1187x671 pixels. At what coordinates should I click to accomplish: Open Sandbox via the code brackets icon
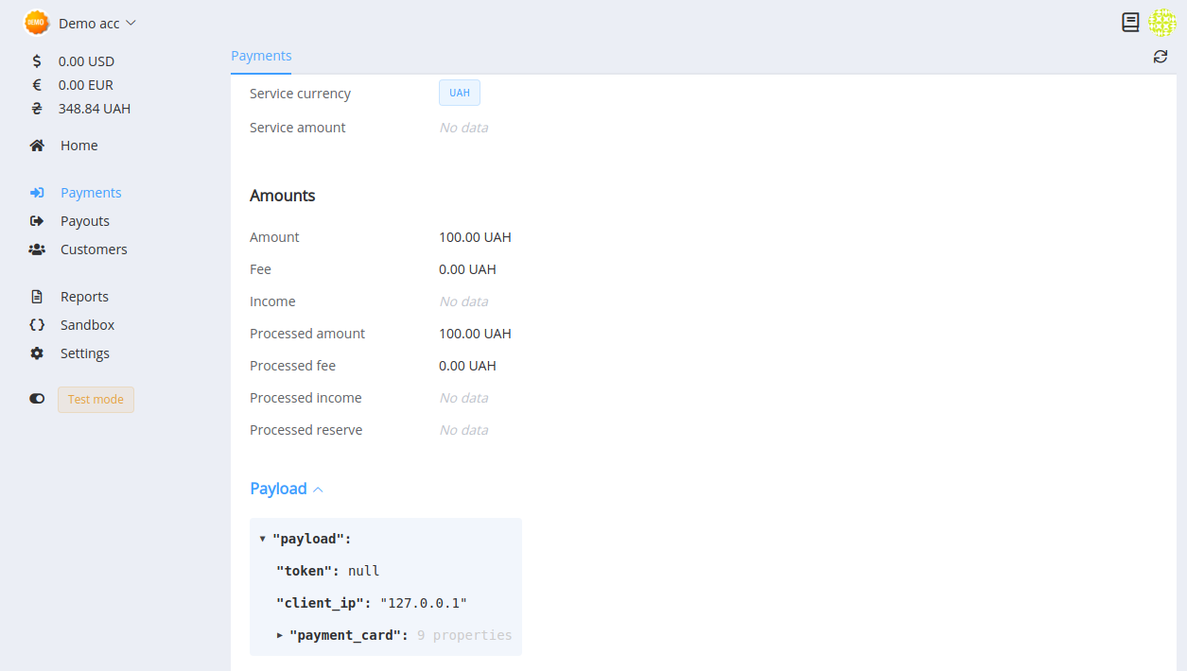tap(37, 324)
